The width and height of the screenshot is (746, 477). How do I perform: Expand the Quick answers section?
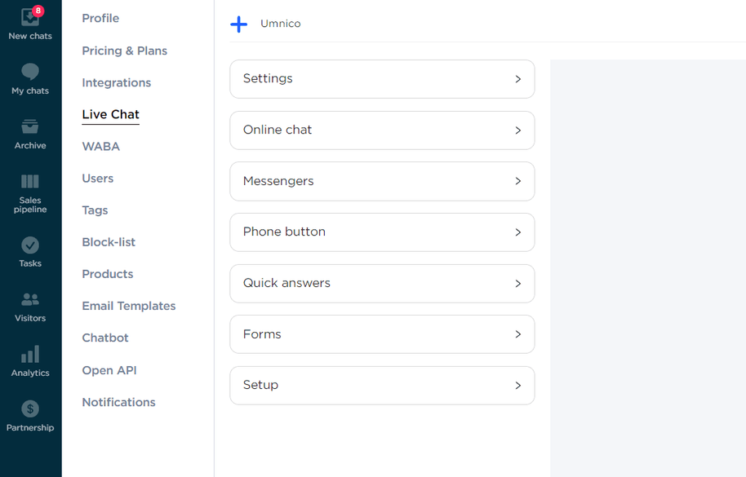pyautogui.click(x=382, y=284)
